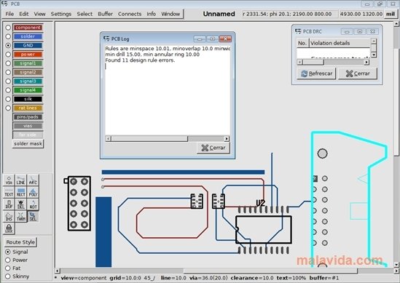Select the signal3 layer radio button

click(x=8, y=81)
